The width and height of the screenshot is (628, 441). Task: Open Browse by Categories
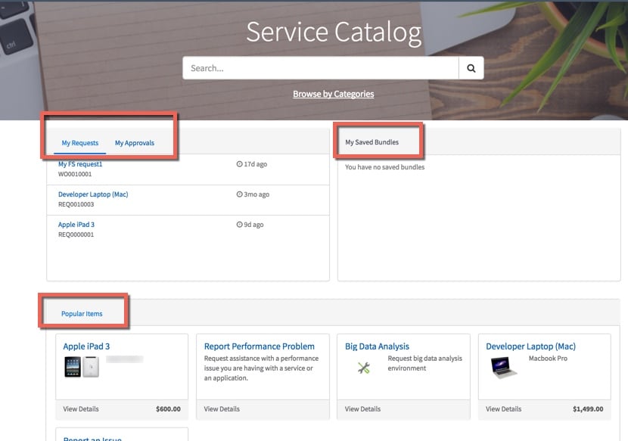click(333, 94)
